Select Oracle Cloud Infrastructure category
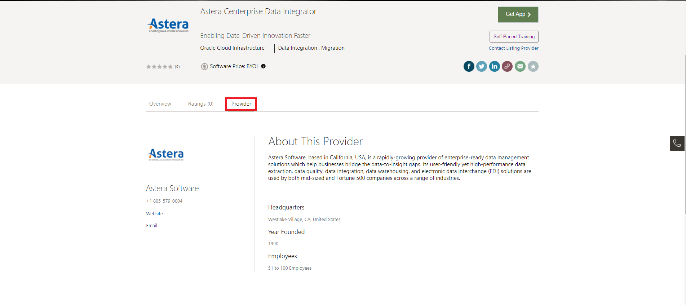 click(x=232, y=48)
